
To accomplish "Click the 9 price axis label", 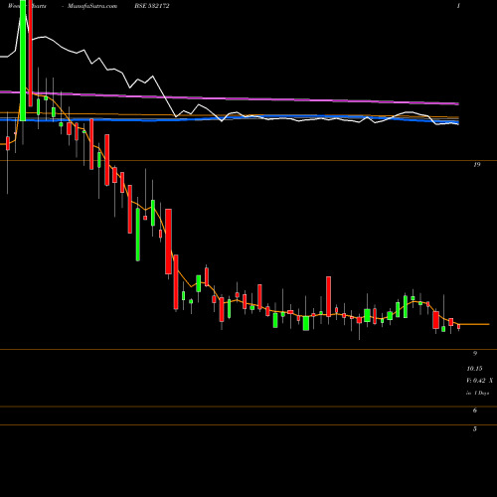I will [475, 354].
